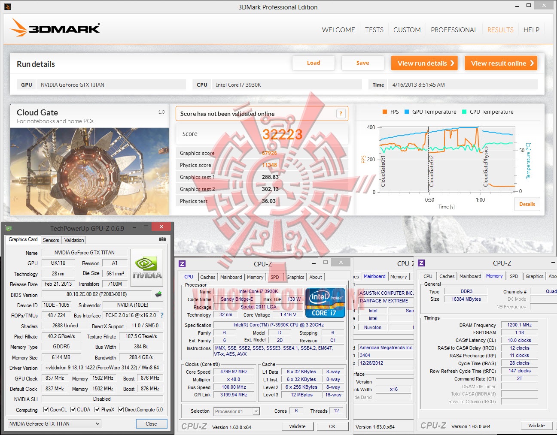
Task: Click the memory Size value 16384 MBytes
Action: (466, 299)
